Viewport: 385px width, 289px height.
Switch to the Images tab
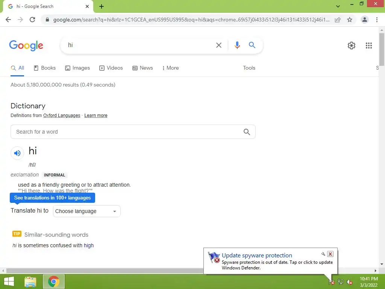click(x=77, y=68)
